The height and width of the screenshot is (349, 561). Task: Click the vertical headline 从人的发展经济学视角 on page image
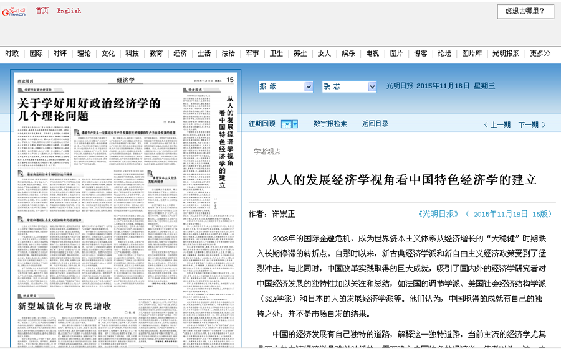(230, 137)
